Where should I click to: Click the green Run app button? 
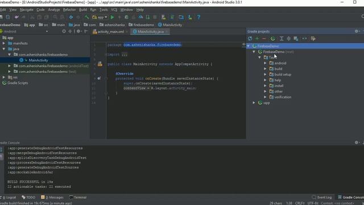tap(113, 17)
